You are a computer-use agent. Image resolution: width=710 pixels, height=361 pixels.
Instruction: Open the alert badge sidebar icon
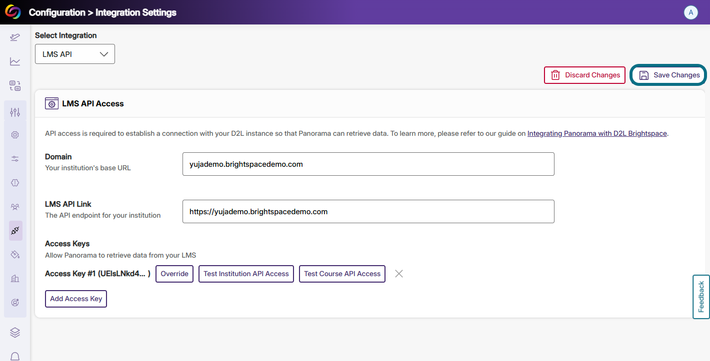click(15, 183)
